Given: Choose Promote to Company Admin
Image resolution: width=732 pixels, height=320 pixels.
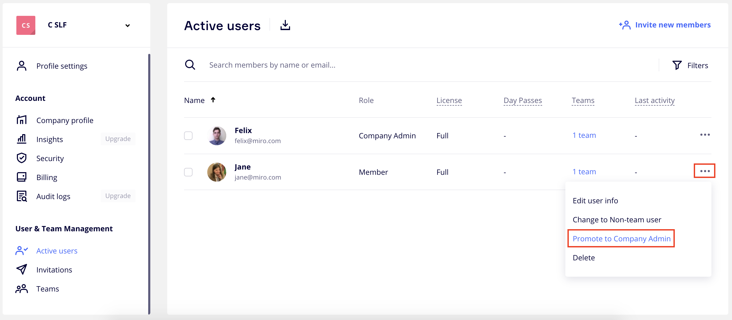Looking at the screenshot, I should click(x=621, y=239).
